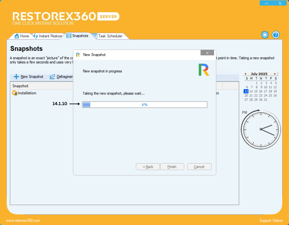Click the Defragment toolbar button

tap(61, 76)
